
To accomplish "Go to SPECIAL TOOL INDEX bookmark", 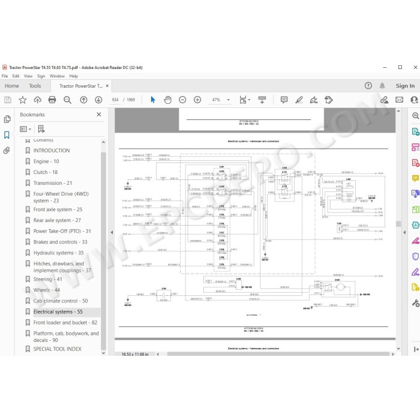I will (x=58, y=349).
